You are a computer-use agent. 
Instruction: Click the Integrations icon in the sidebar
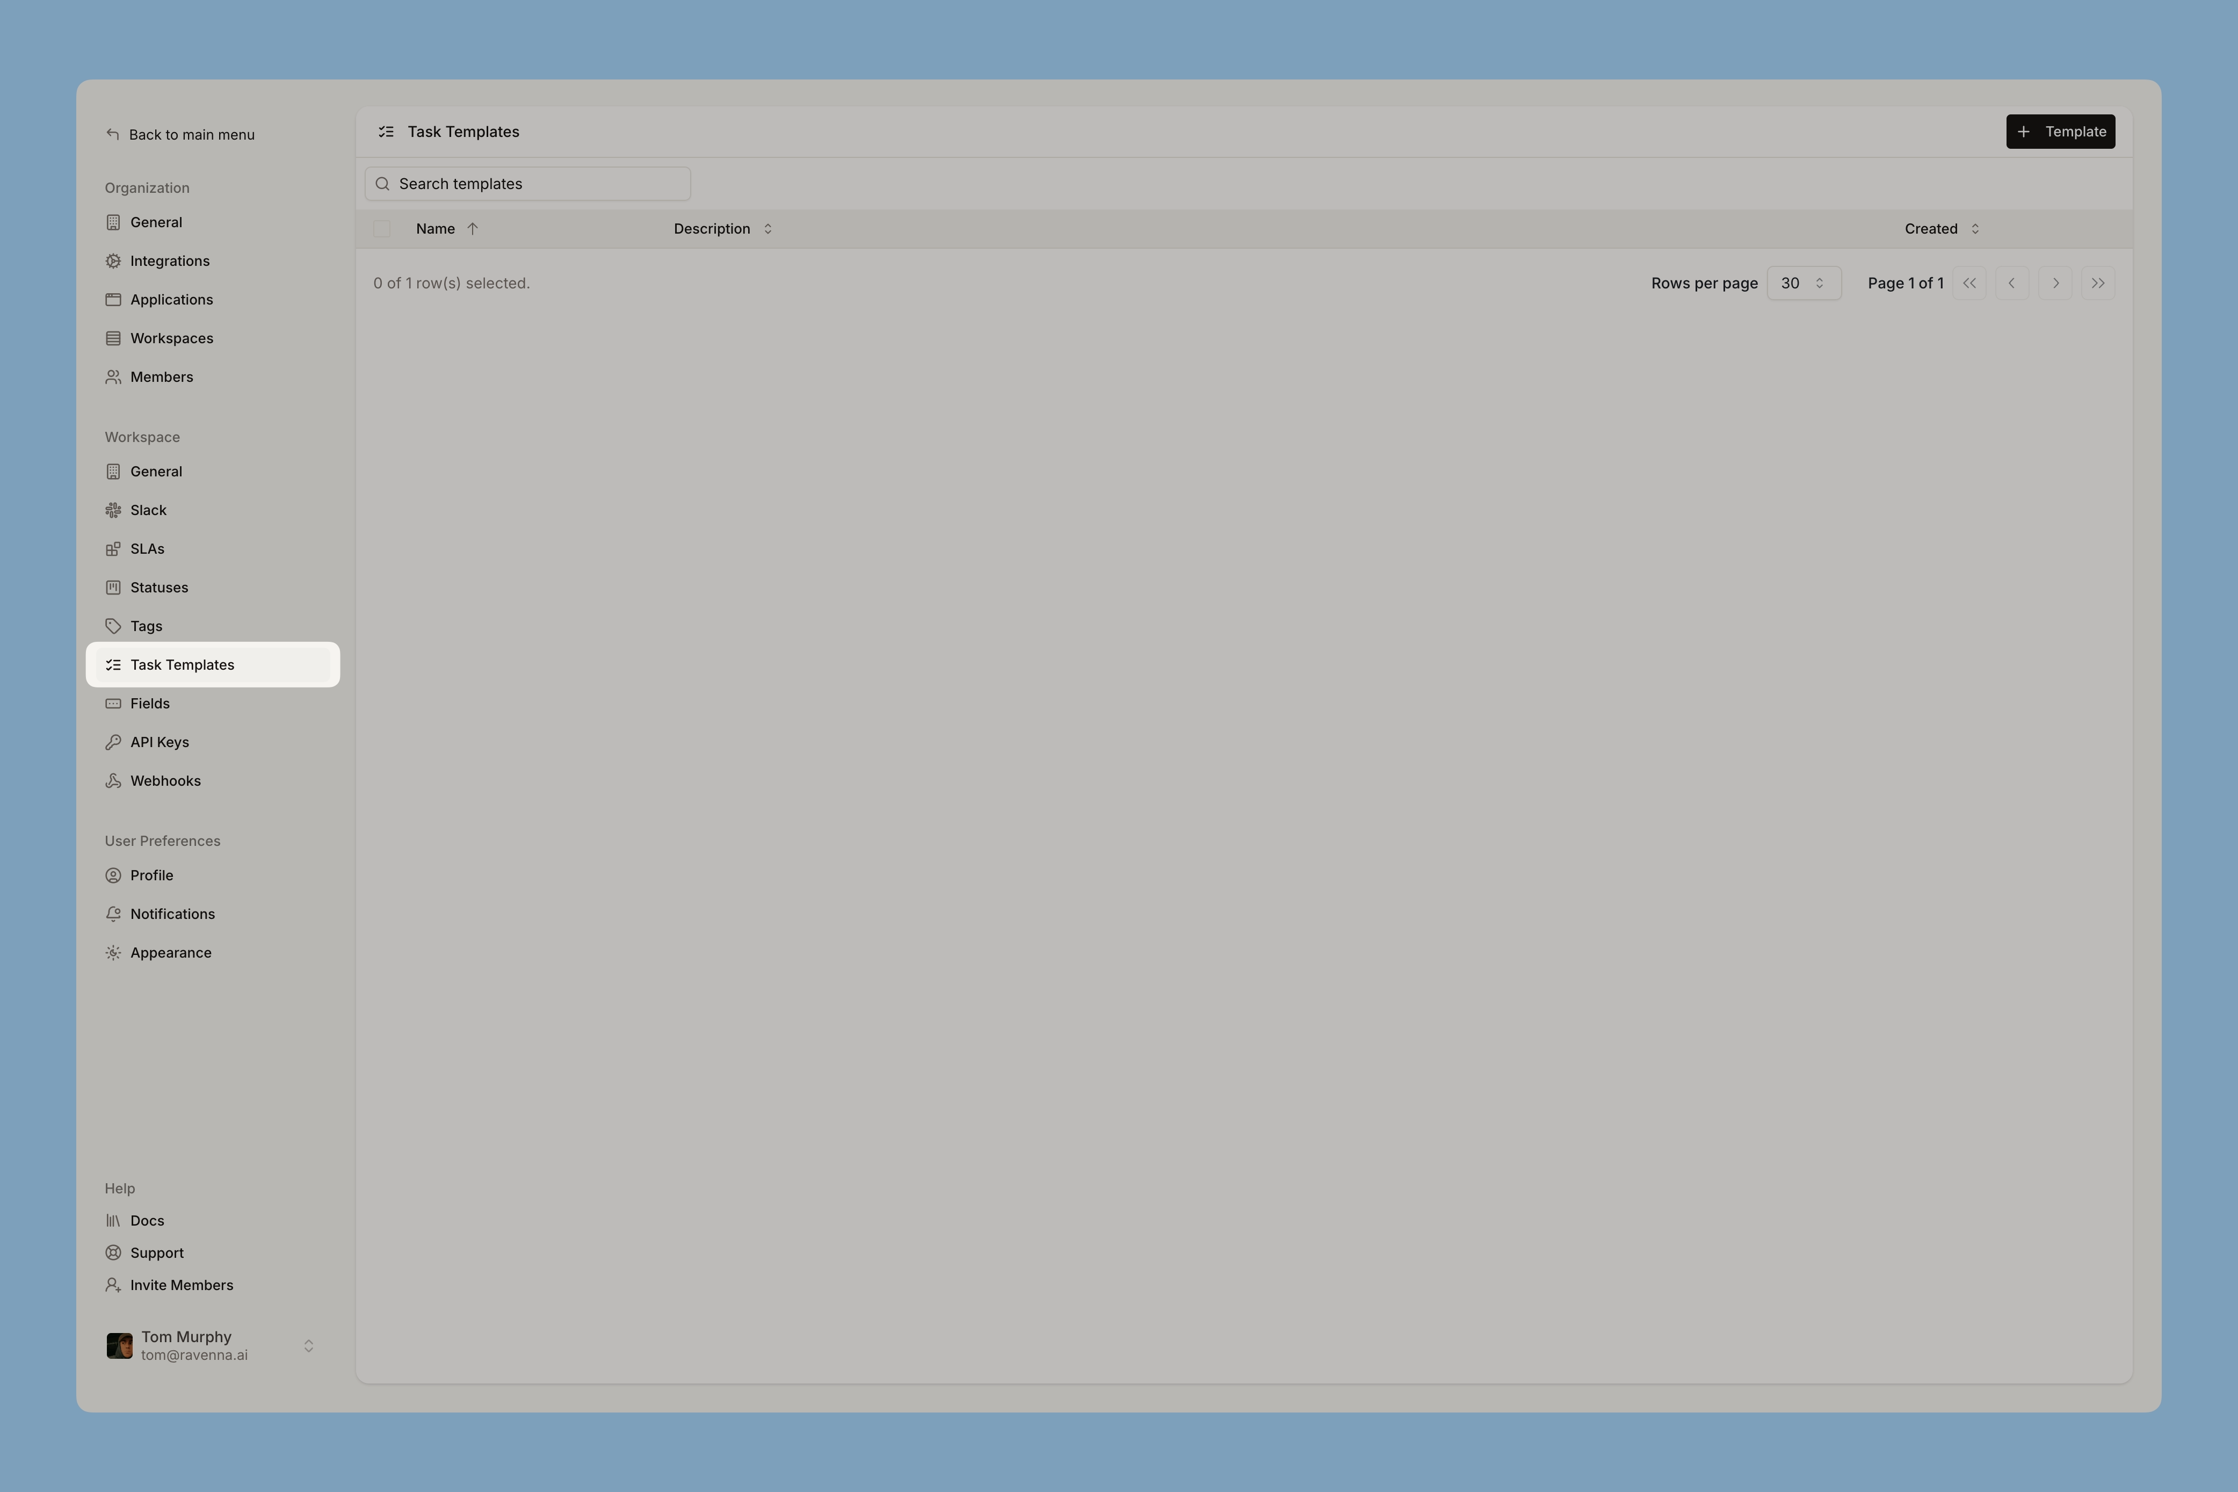pos(113,260)
